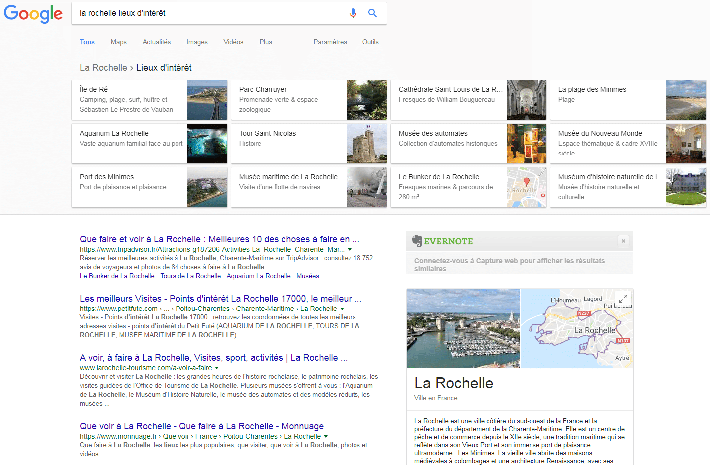
Task: Open the Muséum d'histoire naturelle thumbnail
Action: tap(686, 187)
